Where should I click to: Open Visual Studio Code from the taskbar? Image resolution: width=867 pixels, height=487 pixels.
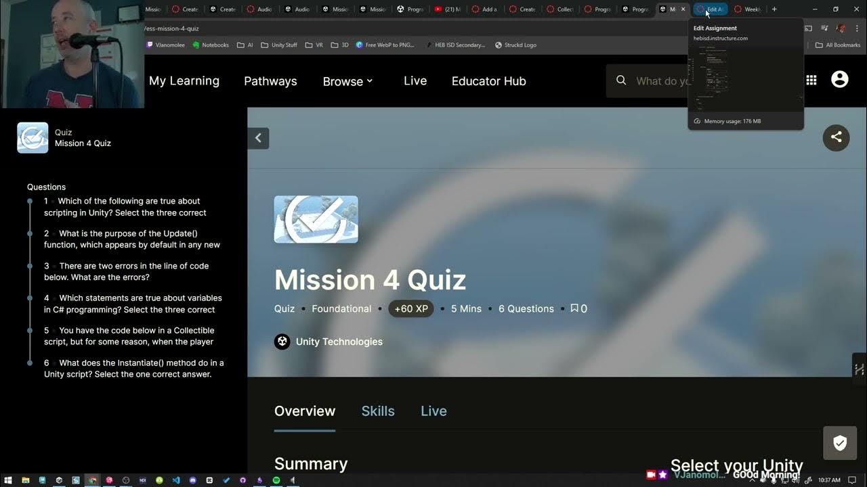176,480
